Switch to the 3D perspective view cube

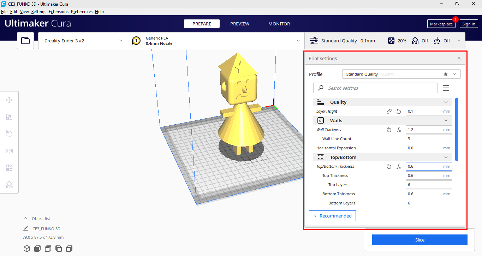(x=27, y=249)
